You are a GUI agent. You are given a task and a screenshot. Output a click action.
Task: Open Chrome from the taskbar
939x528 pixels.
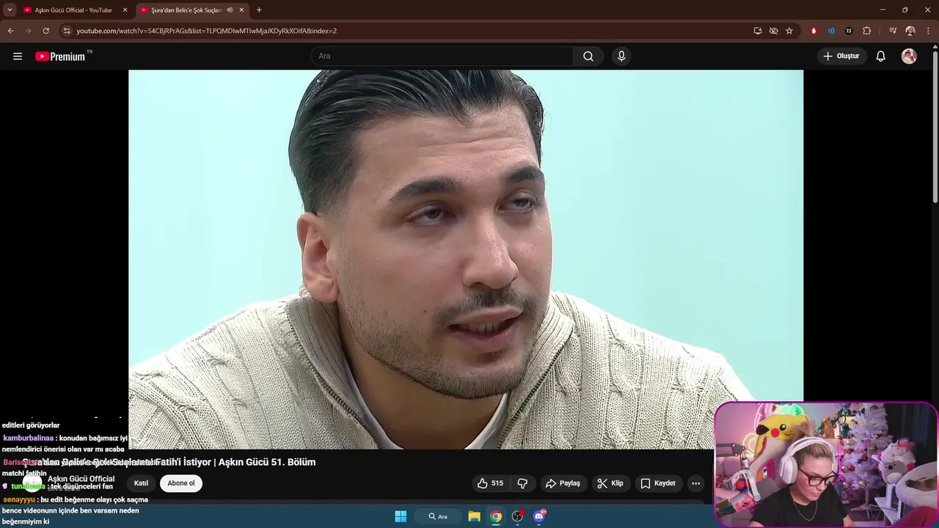496,516
